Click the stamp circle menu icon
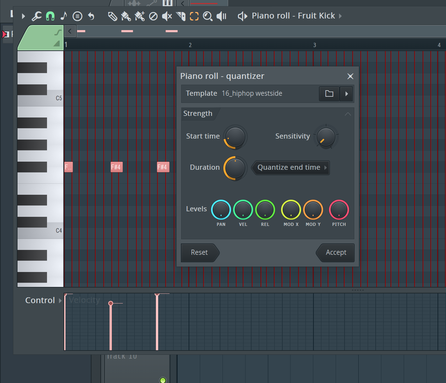This screenshot has height=383, width=446. point(77,16)
